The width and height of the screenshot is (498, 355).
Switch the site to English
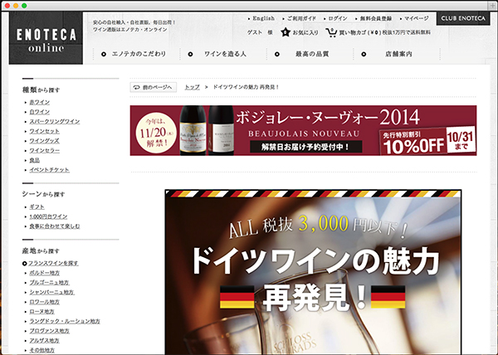pyautogui.click(x=262, y=17)
